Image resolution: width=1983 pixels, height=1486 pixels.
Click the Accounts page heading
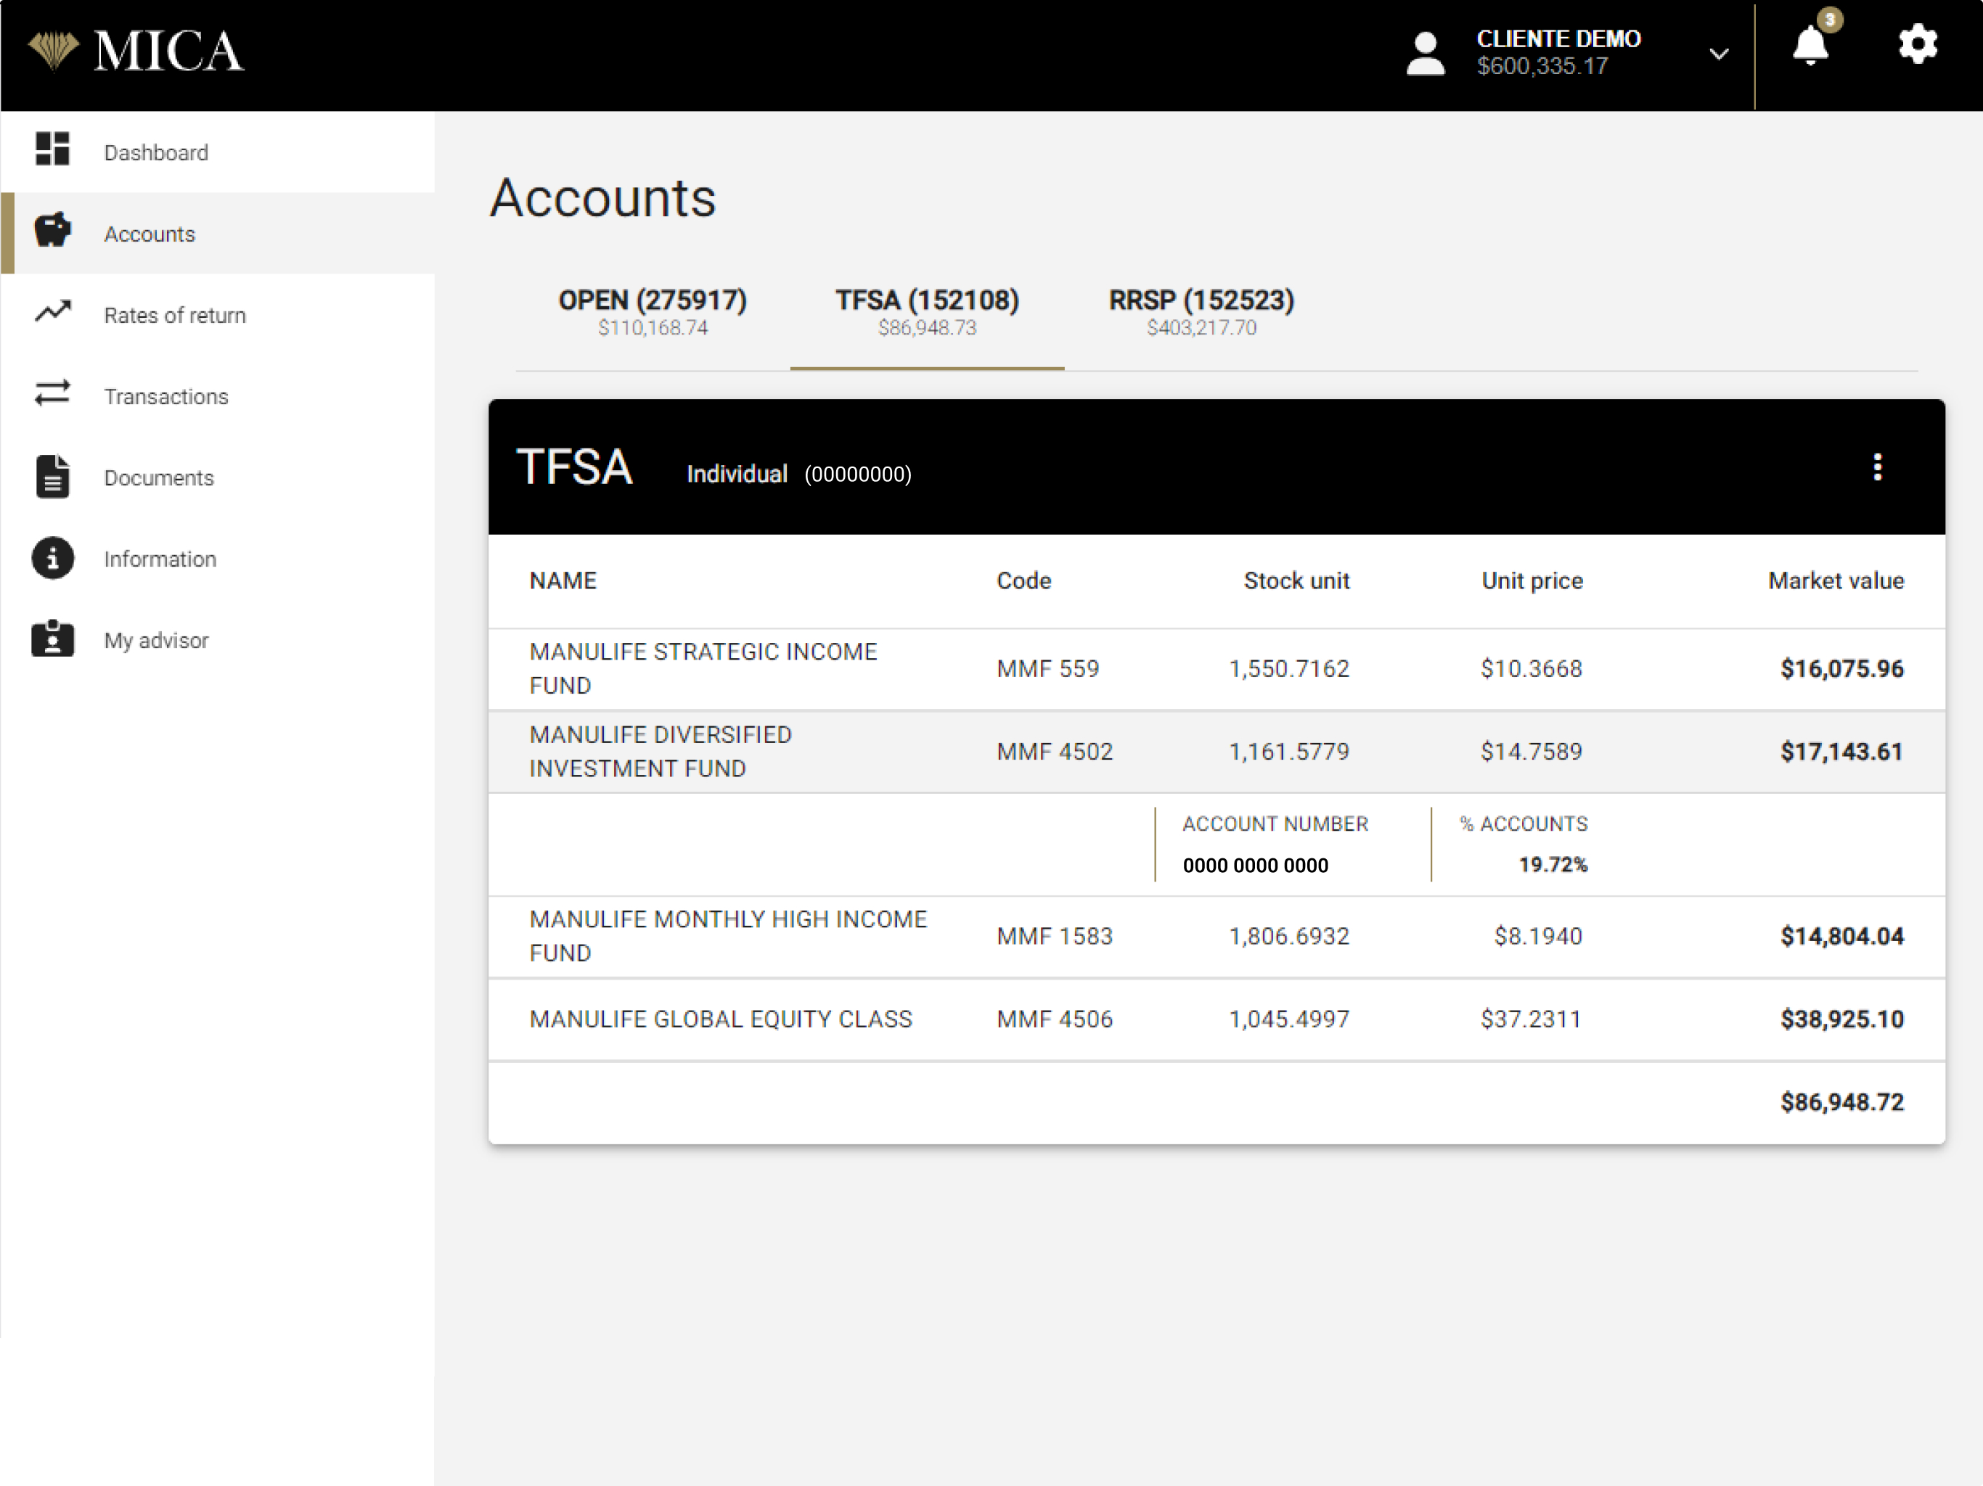(x=603, y=197)
